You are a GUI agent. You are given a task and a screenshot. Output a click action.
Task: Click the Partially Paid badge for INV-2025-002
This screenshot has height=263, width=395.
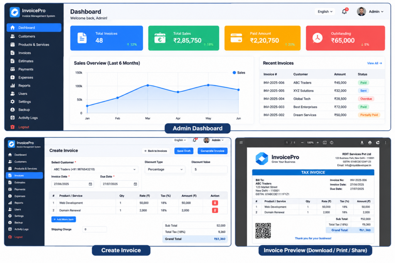369,115
